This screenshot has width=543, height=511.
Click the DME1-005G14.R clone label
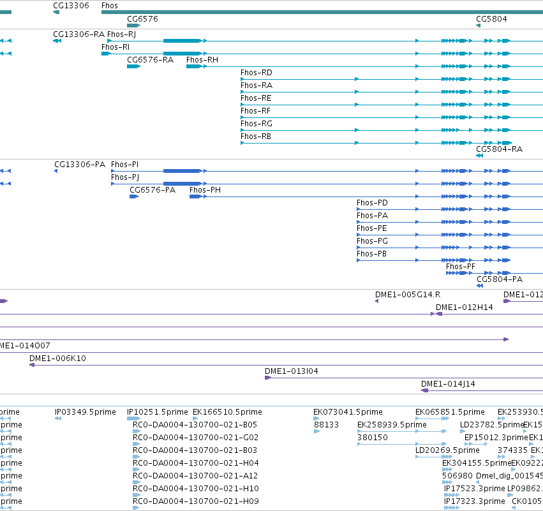408,295
